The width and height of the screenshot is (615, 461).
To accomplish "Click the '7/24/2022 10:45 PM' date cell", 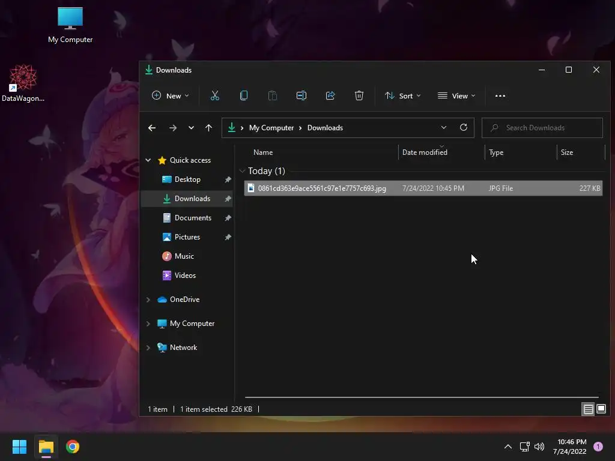I will coord(433,188).
